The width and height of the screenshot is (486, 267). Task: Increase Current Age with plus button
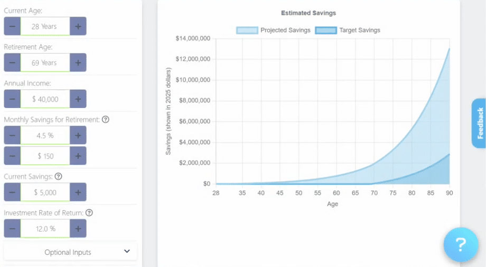(x=78, y=26)
